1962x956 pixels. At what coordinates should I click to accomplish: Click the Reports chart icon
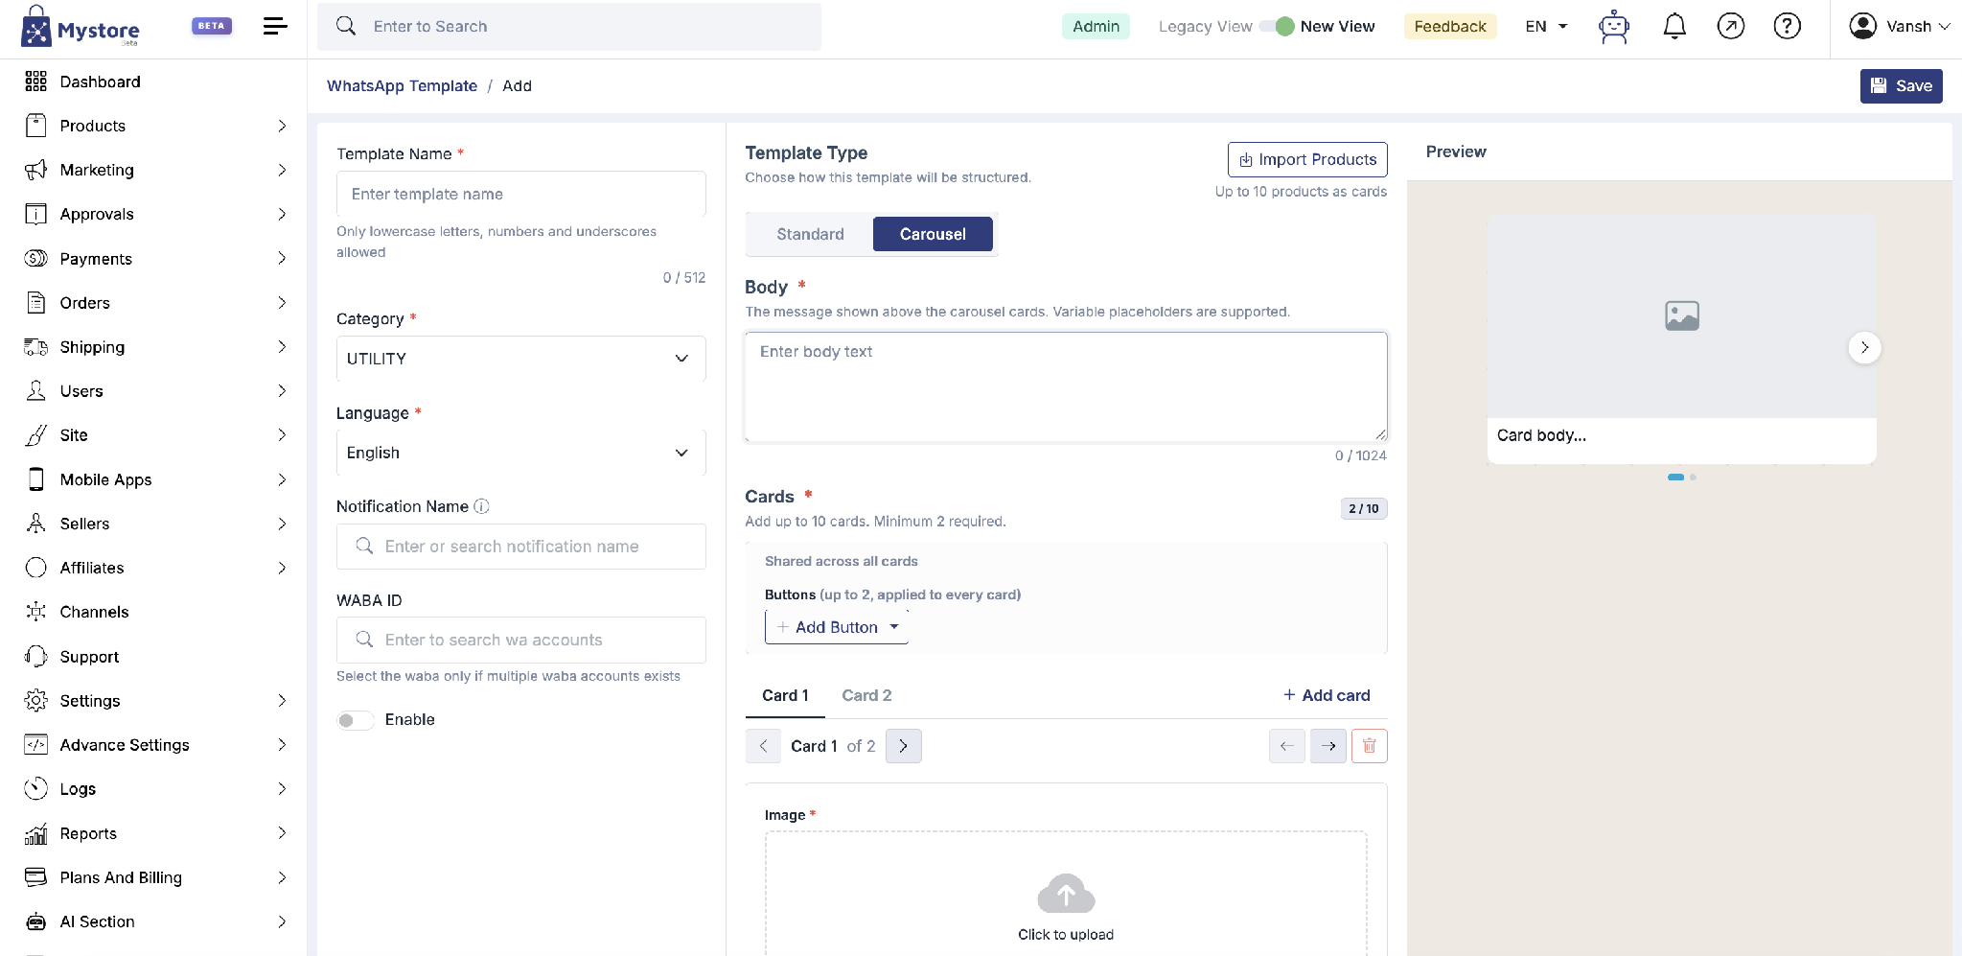point(35,833)
